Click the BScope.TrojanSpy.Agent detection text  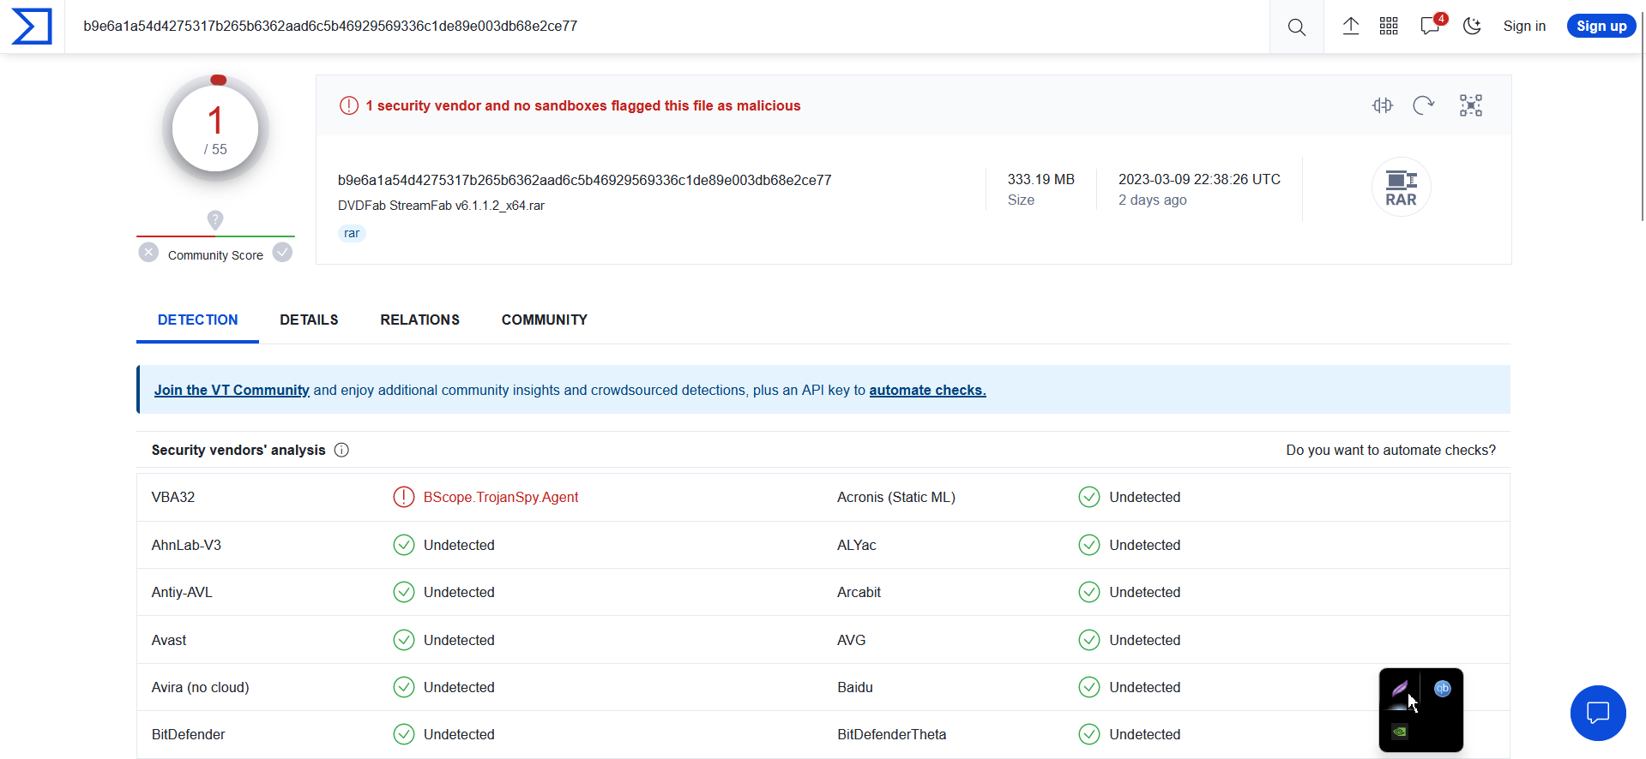click(501, 497)
